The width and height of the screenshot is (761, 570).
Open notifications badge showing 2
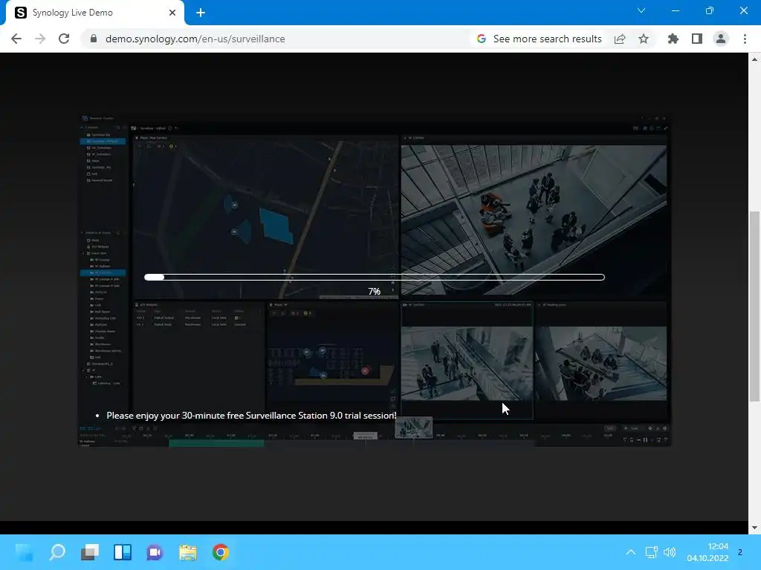tap(740, 552)
